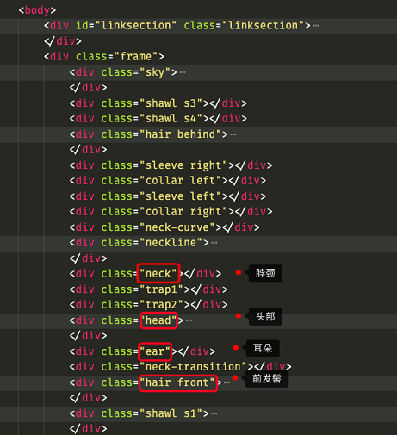
Task: Expand the folded "shawl s1" div ellipsis
Action: [x=214, y=413]
